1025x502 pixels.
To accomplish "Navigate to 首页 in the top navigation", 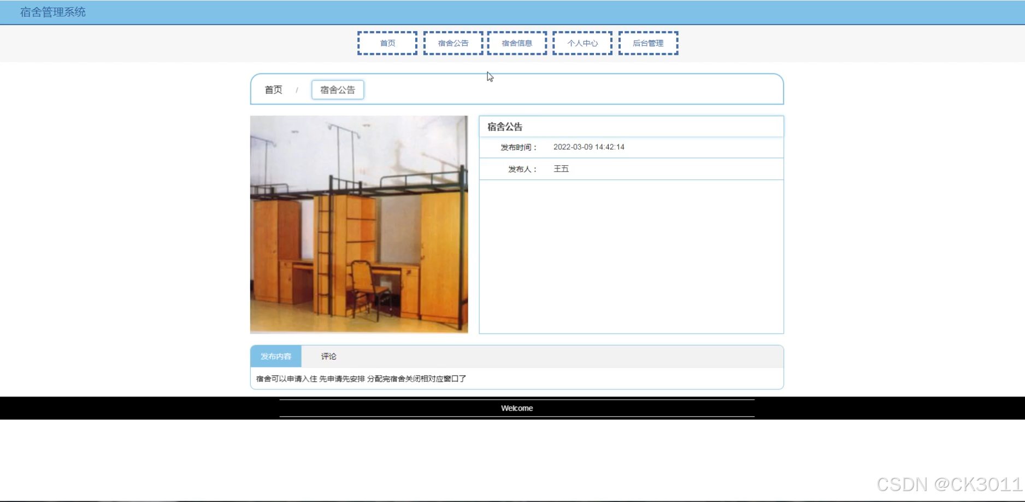I will pyautogui.click(x=387, y=43).
